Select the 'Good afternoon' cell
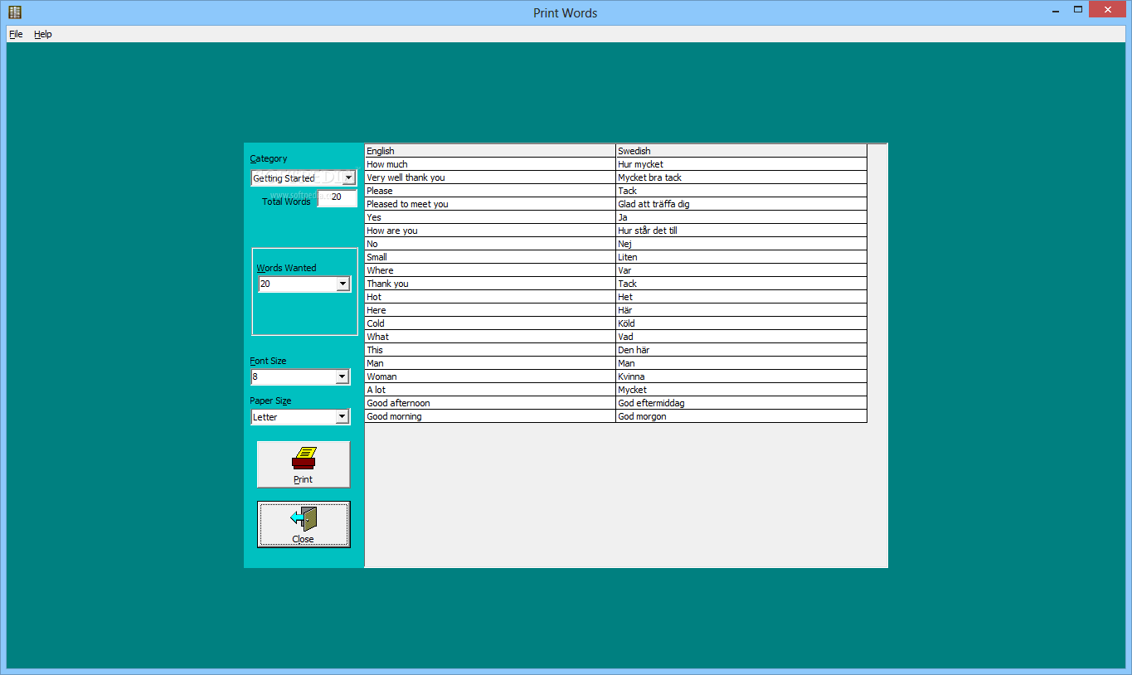 [490, 403]
